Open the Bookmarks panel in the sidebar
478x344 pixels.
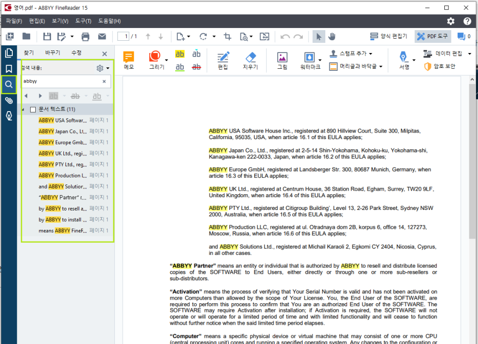[9, 69]
